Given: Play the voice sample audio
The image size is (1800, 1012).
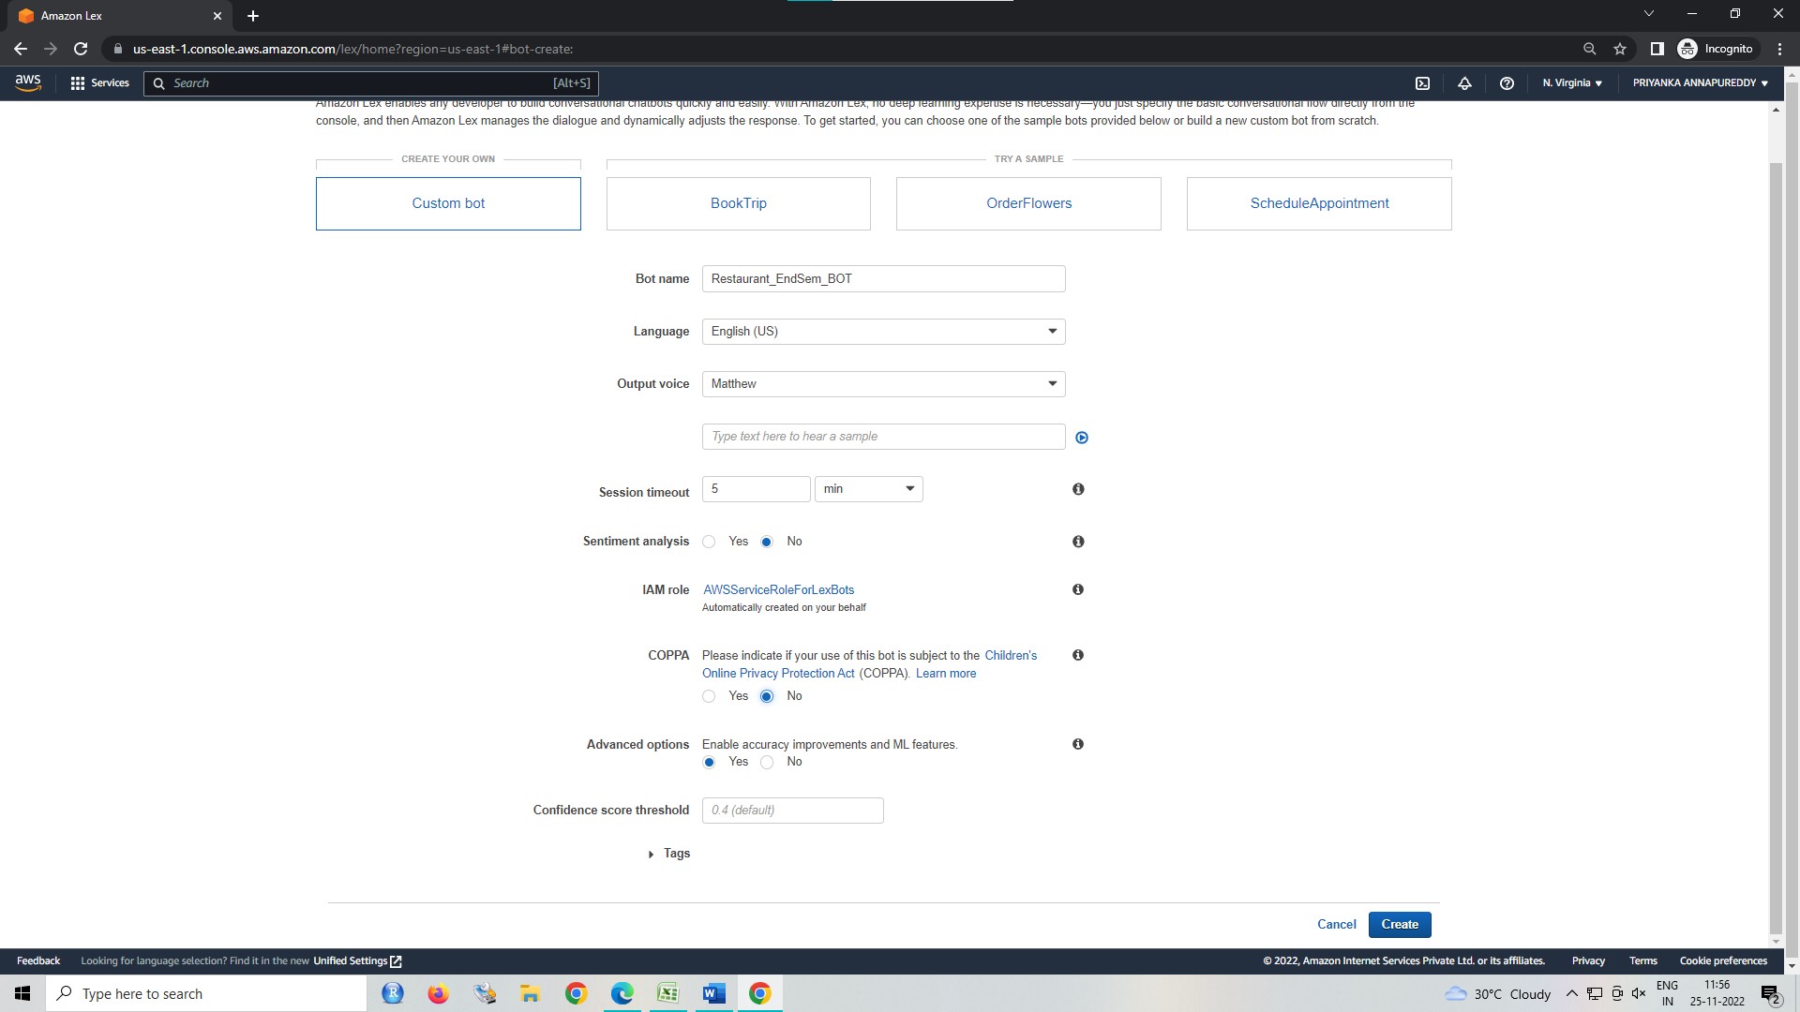Looking at the screenshot, I should [x=1082, y=437].
